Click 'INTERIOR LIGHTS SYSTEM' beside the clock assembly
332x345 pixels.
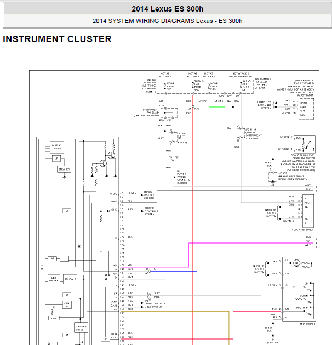(x=271, y=213)
